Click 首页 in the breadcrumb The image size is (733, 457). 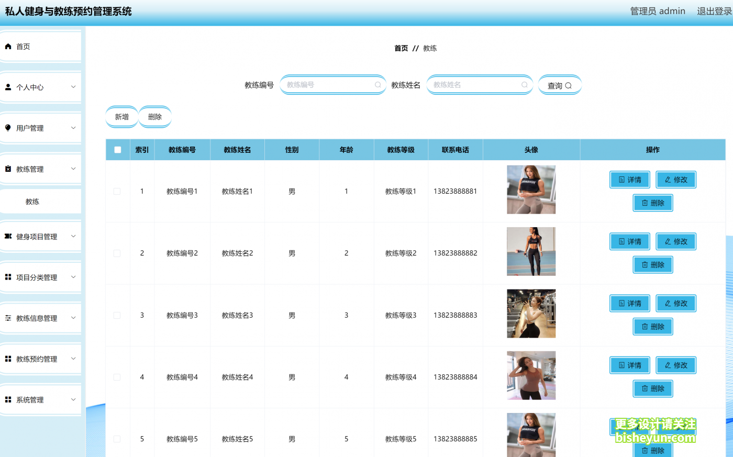[x=401, y=48]
